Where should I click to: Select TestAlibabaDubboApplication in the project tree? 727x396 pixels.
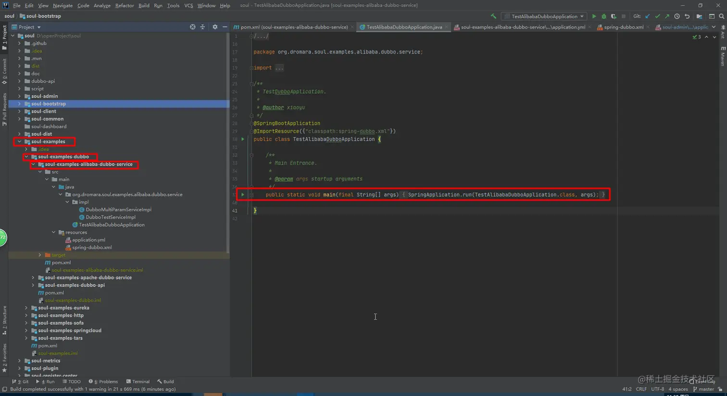point(112,225)
